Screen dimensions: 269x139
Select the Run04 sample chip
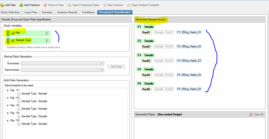click(x=146, y=75)
